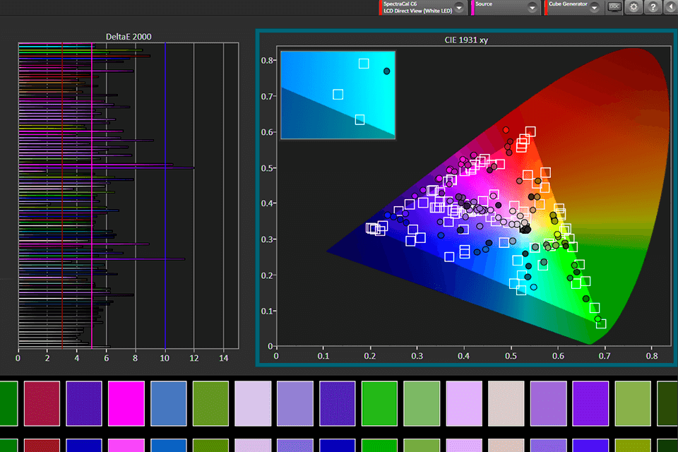Click the dark measured dot inside the inset
The width and height of the screenshot is (678, 452).
click(386, 71)
